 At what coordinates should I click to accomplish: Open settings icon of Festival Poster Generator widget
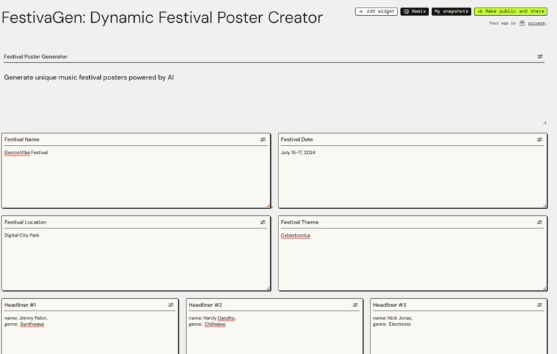540,57
